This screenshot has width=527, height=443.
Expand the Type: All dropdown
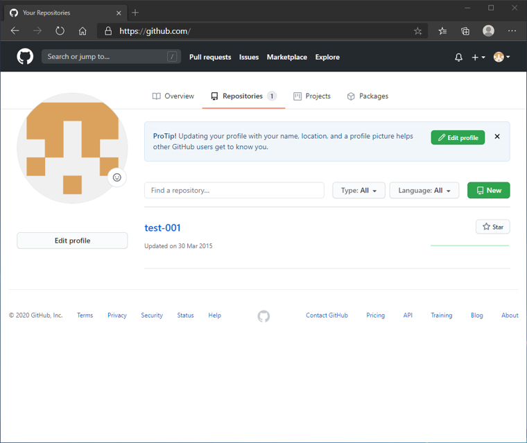pos(358,191)
